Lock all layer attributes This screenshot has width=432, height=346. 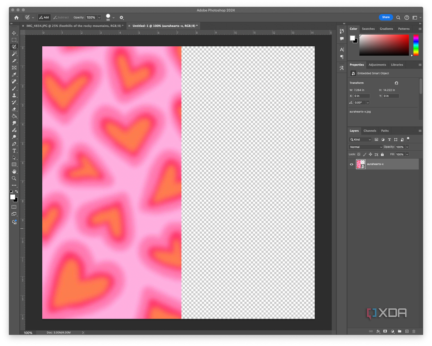pos(382,155)
